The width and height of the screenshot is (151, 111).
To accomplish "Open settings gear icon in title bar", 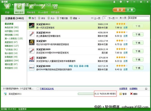I will [x=121, y=2].
